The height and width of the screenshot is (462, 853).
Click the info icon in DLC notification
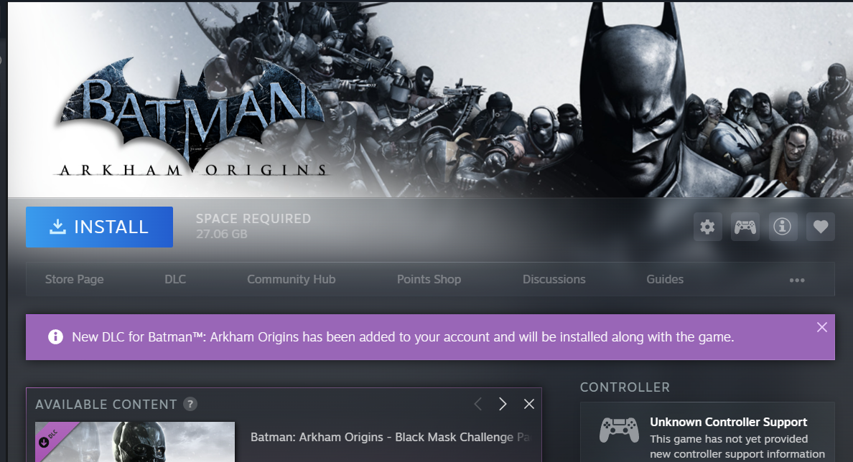[x=55, y=337]
